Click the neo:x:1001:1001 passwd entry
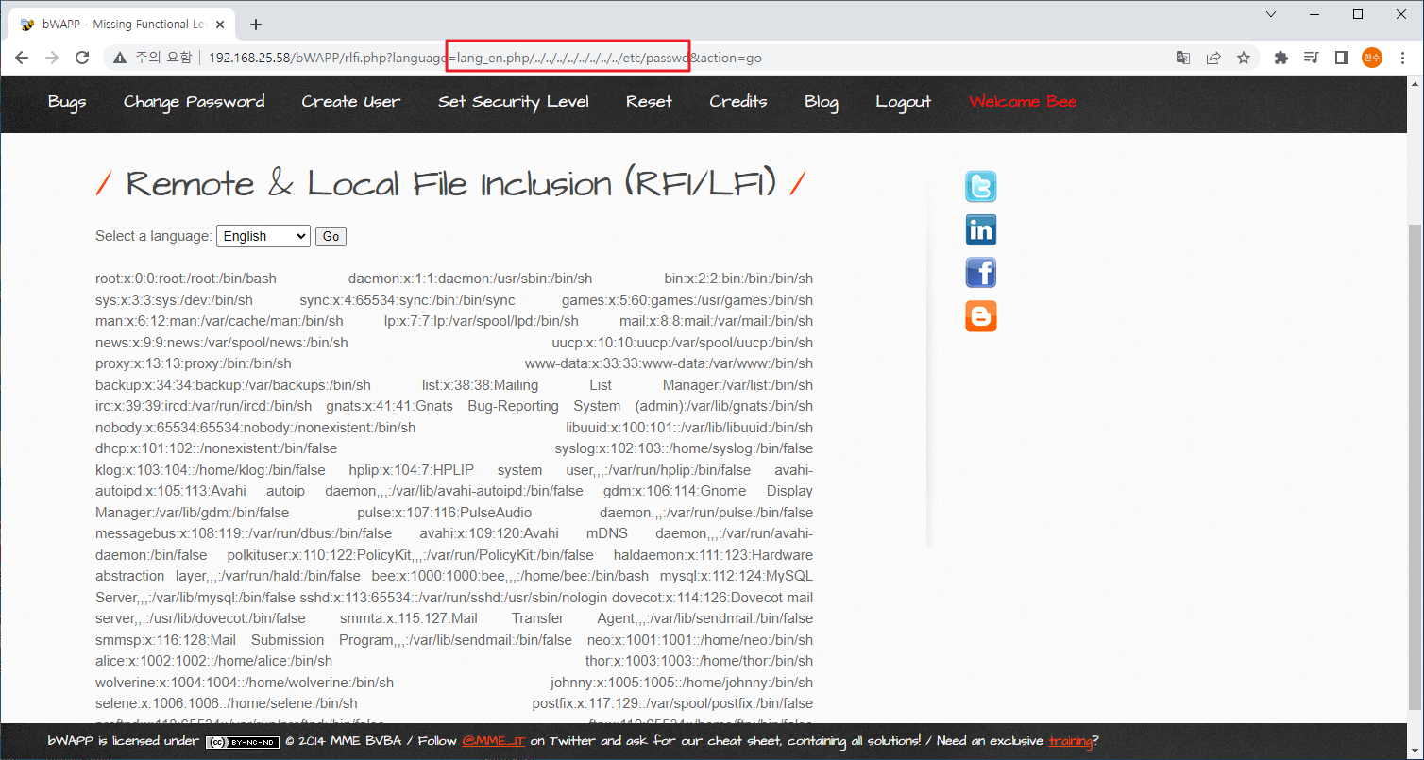This screenshot has width=1424, height=760. 700,640
